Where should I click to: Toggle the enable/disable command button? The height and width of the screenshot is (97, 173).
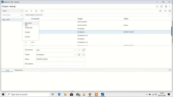(79, 50)
